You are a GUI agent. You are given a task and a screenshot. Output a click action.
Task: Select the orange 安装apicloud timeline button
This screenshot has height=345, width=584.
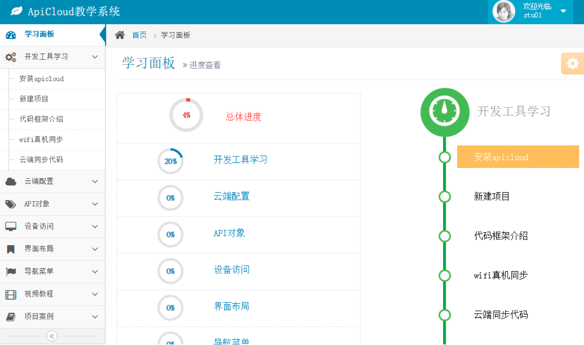(x=518, y=157)
